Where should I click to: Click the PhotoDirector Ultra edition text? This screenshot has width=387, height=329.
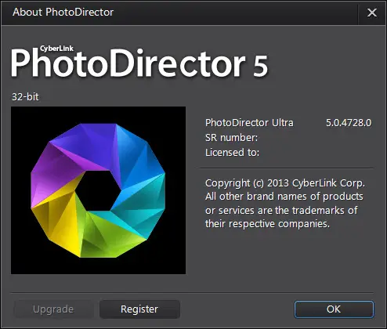pyautogui.click(x=249, y=123)
